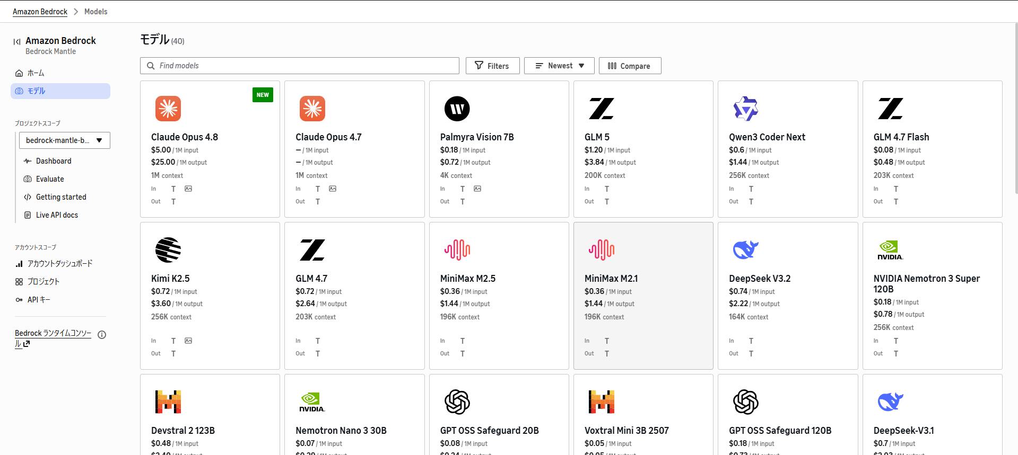This screenshot has height=455, width=1018.
Task: Open the MiniMax M2.1 model name
Action: (611, 279)
